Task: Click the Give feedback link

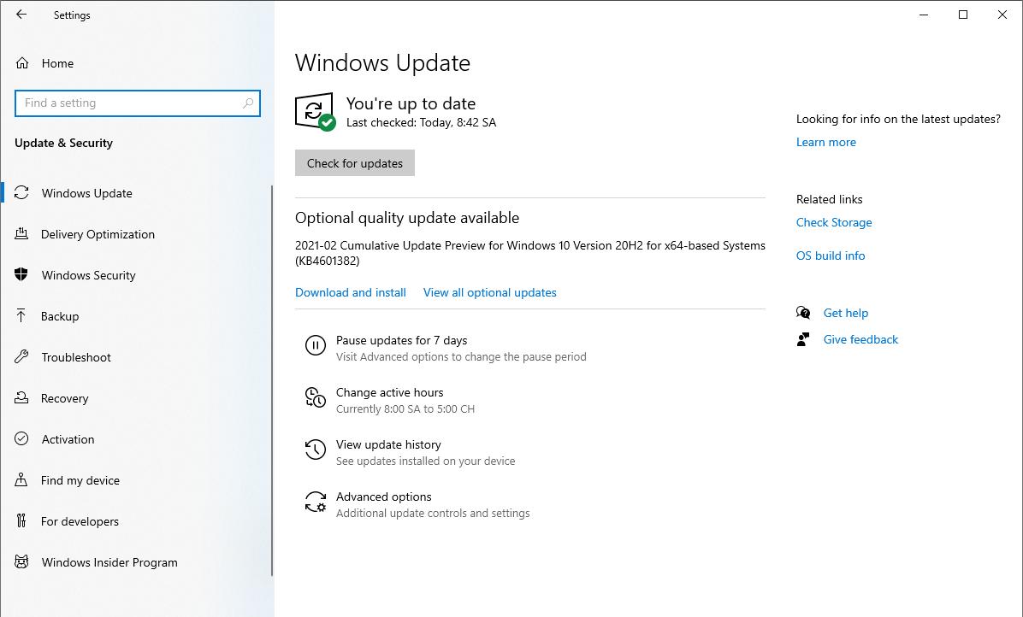Action: tap(860, 339)
